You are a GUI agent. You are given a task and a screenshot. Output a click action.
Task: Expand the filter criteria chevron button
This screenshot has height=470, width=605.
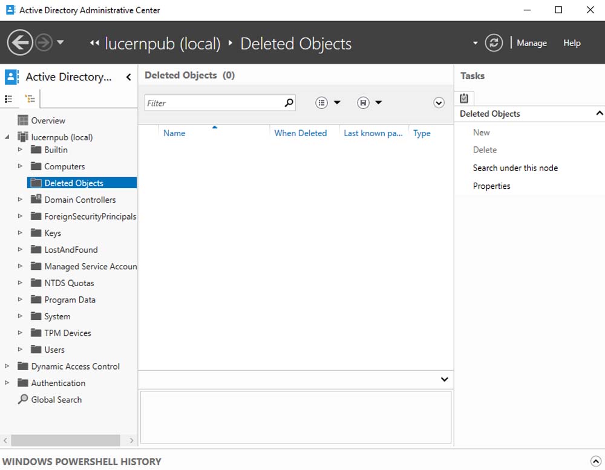[x=439, y=103]
